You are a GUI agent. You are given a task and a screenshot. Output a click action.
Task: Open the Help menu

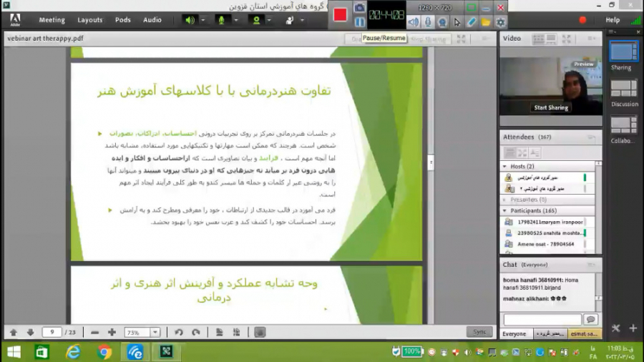tap(613, 20)
